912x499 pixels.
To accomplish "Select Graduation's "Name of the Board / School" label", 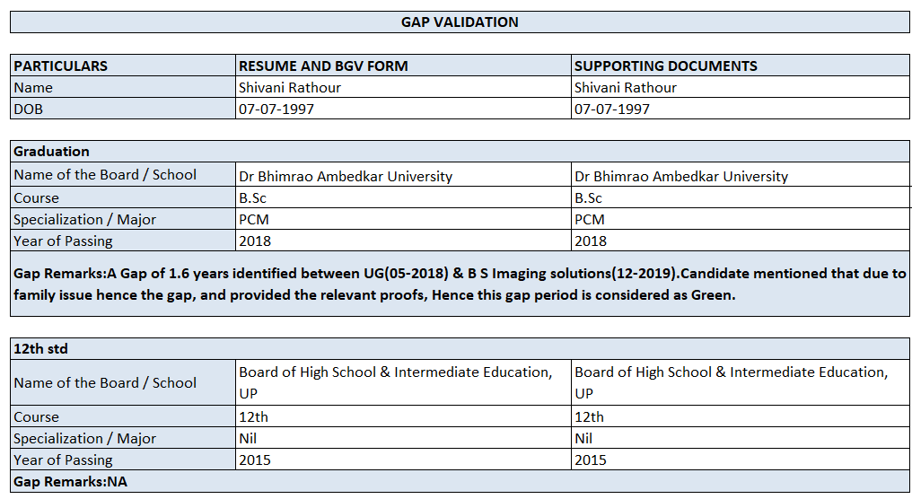I will click(123, 174).
